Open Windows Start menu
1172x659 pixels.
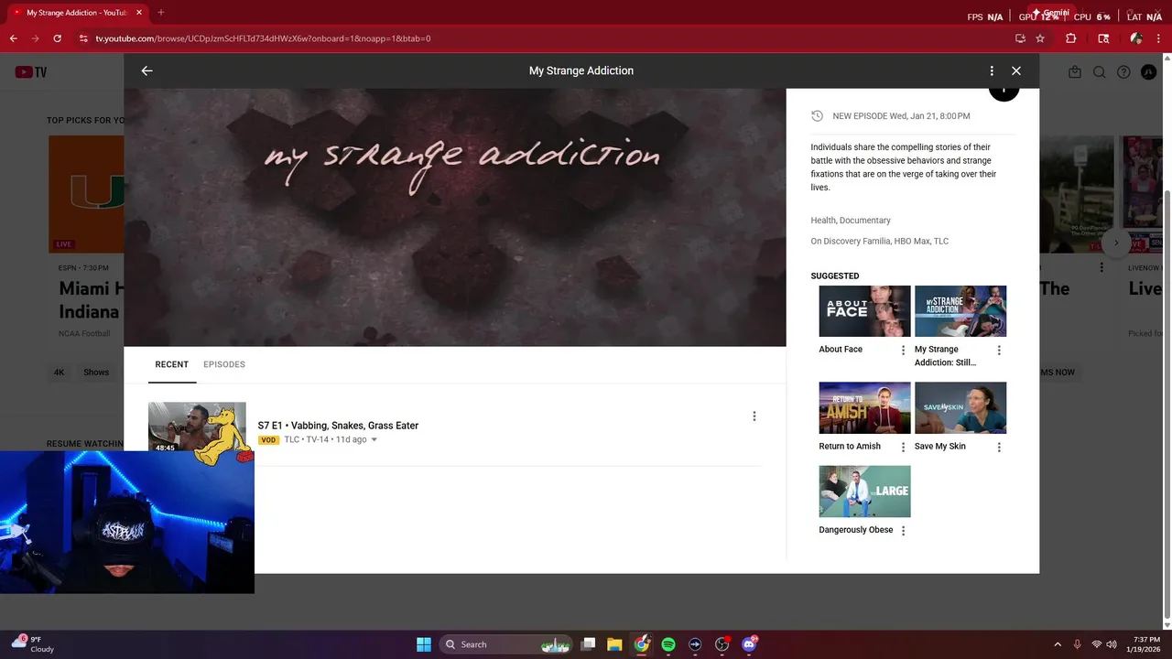tap(424, 644)
